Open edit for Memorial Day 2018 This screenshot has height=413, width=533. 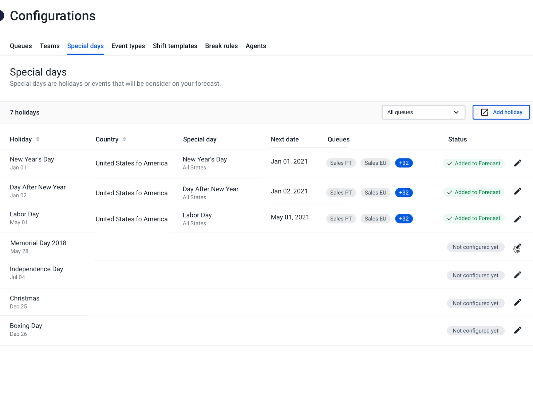518,247
